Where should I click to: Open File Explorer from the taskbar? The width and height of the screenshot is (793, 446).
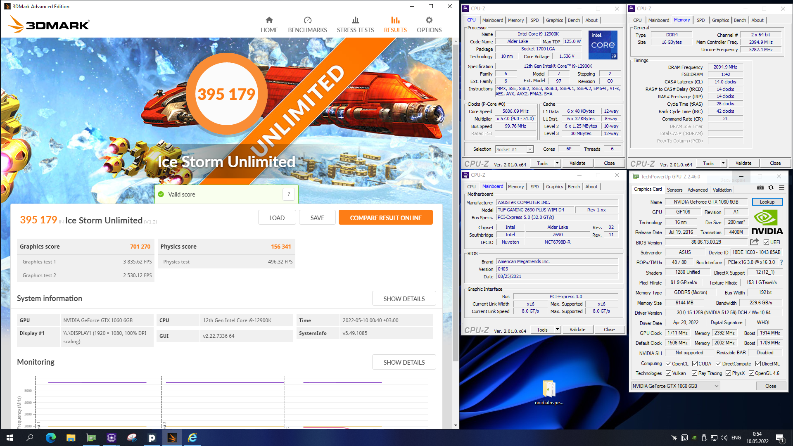click(x=71, y=438)
